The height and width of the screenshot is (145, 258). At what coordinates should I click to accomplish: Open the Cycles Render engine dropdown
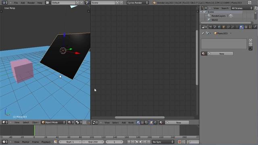click(137, 3)
